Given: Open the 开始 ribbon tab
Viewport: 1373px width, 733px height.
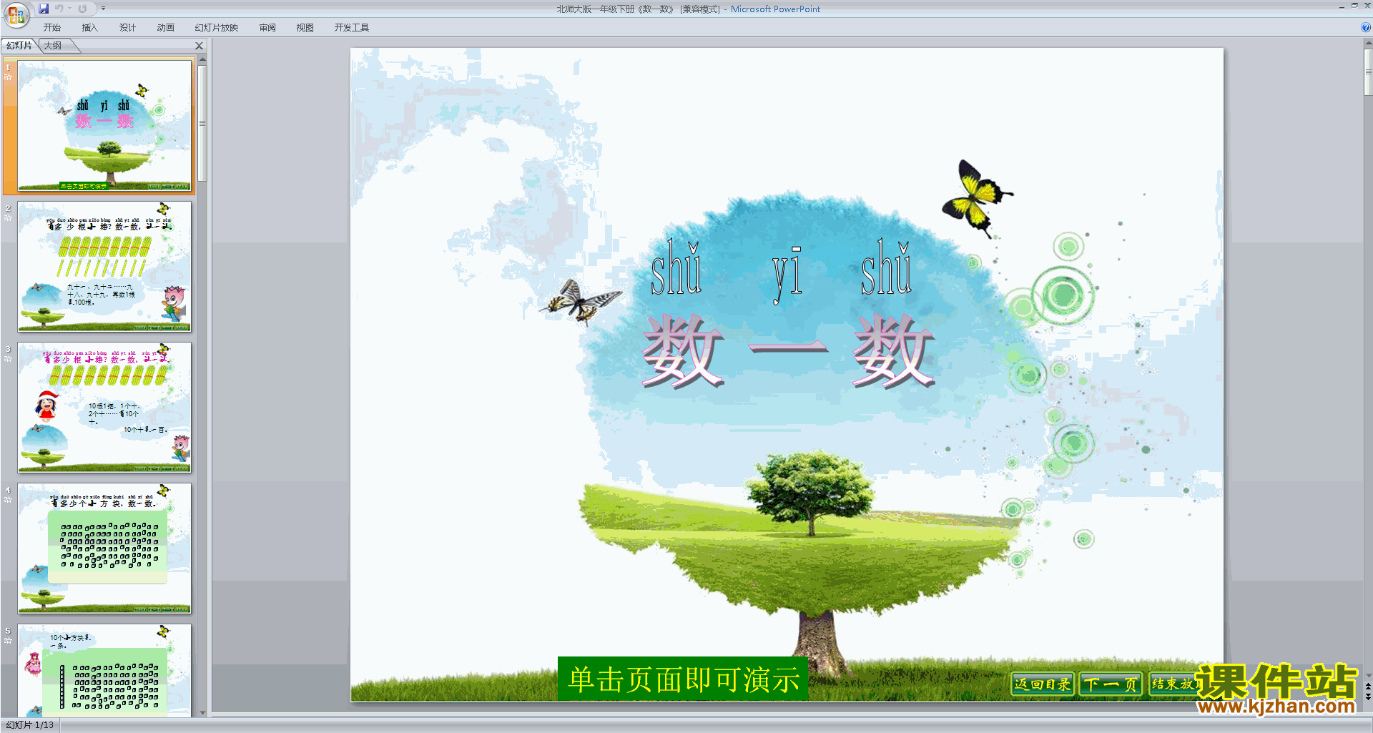Looking at the screenshot, I should tap(52, 28).
